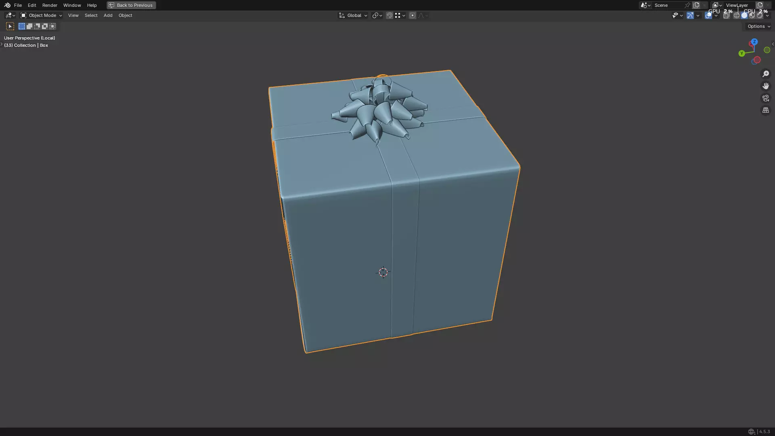
Task: Switch to solid viewport shading
Action: (744, 15)
